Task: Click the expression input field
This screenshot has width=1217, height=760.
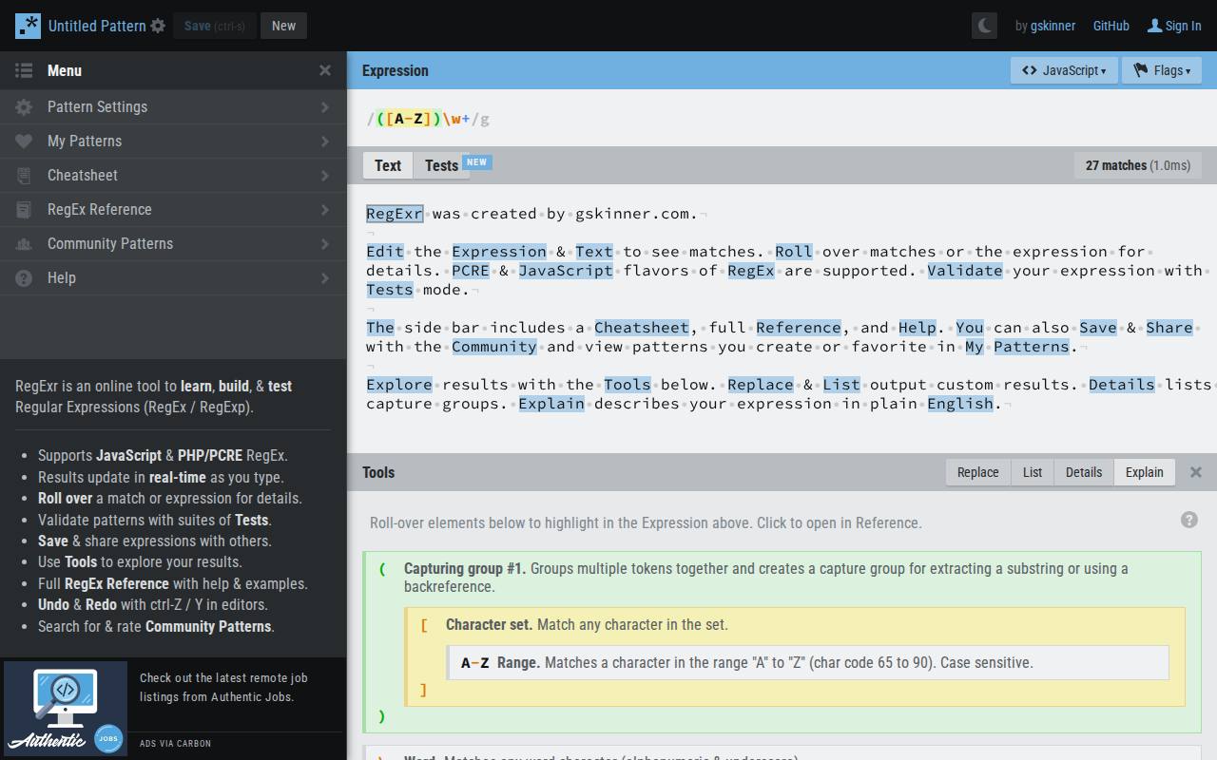Action: pos(761,119)
